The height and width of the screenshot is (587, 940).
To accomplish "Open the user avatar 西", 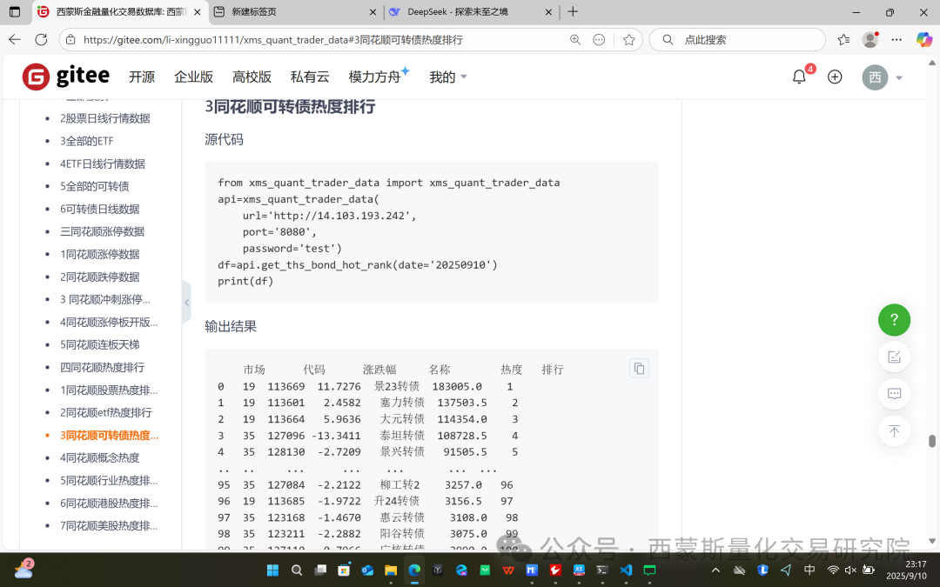I will [875, 77].
